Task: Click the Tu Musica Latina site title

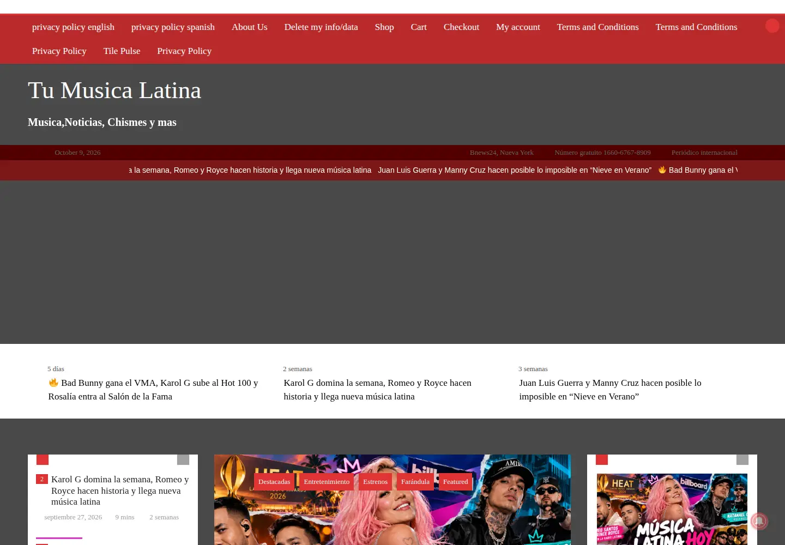Action: pos(114,90)
